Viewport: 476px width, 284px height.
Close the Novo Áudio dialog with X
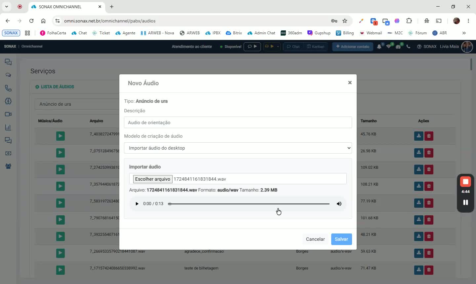(x=350, y=83)
